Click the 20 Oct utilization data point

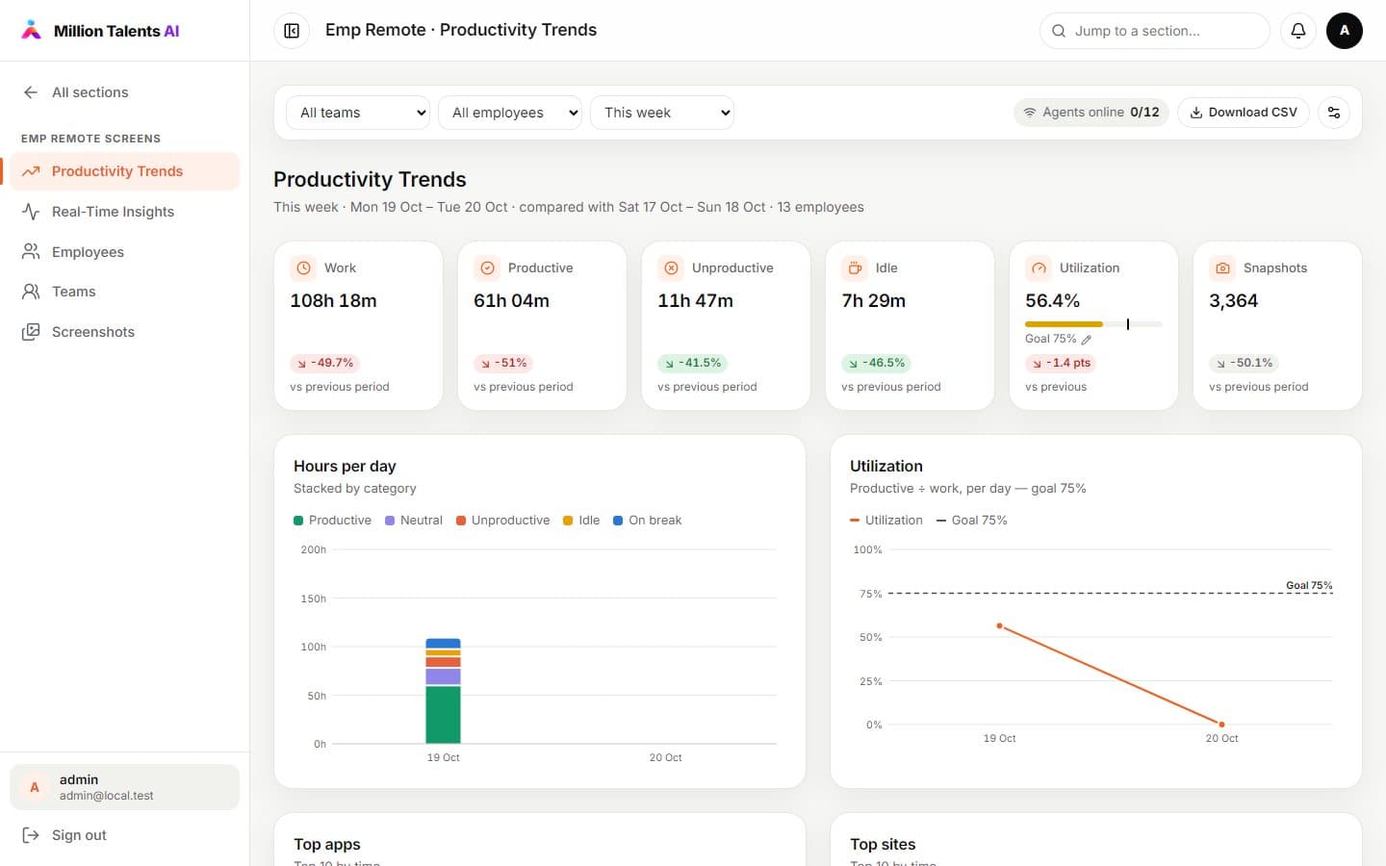(x=1222, y=725)
